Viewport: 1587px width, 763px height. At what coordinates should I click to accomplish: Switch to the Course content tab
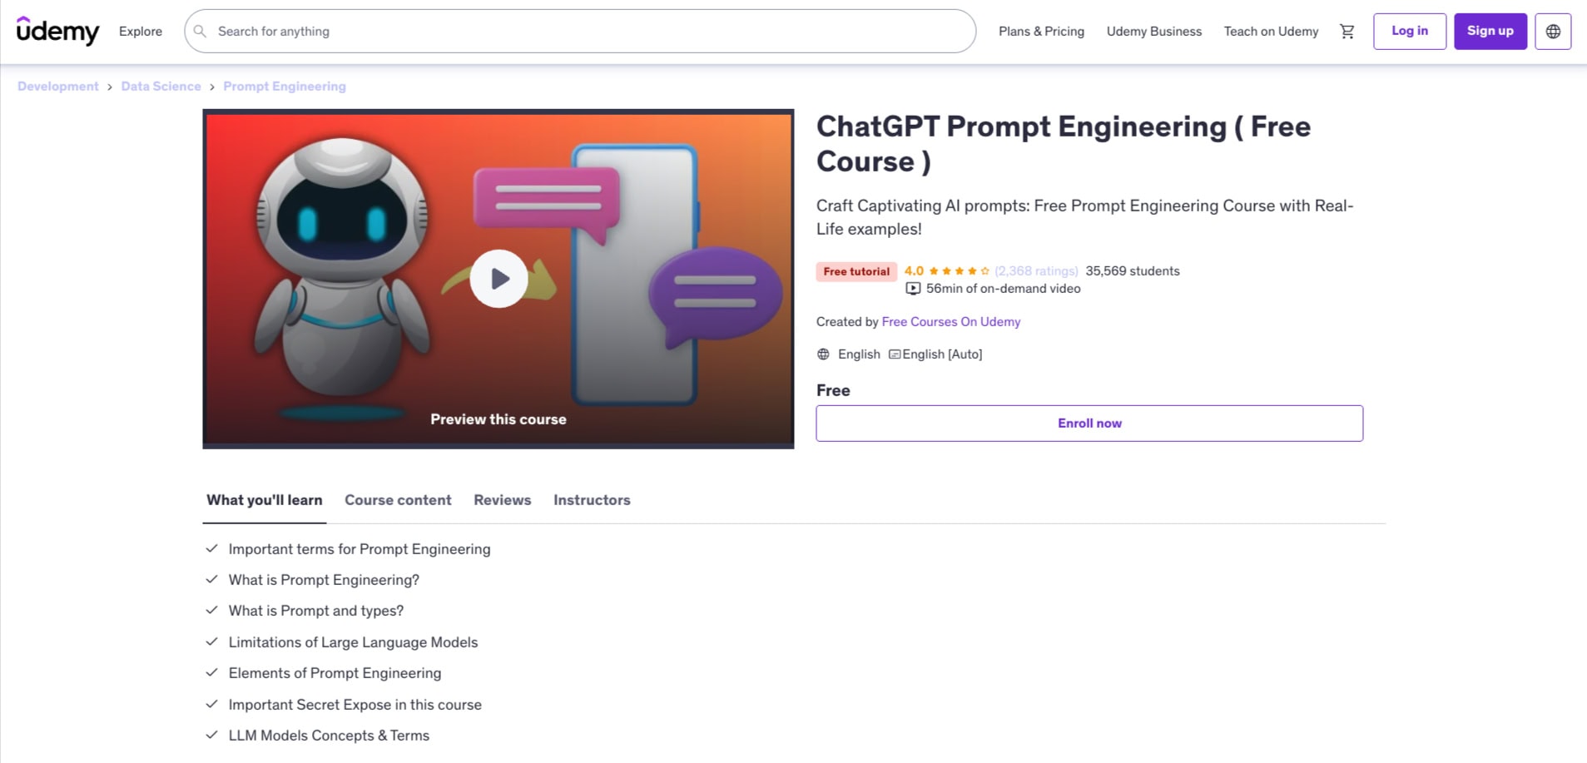[398, 500]
